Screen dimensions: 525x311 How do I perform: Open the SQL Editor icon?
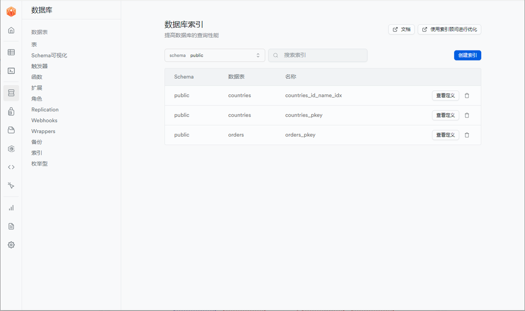coord(11,71)
